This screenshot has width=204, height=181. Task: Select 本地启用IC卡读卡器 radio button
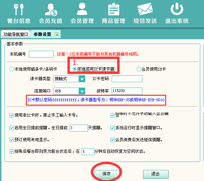click(x=75, y=69)
